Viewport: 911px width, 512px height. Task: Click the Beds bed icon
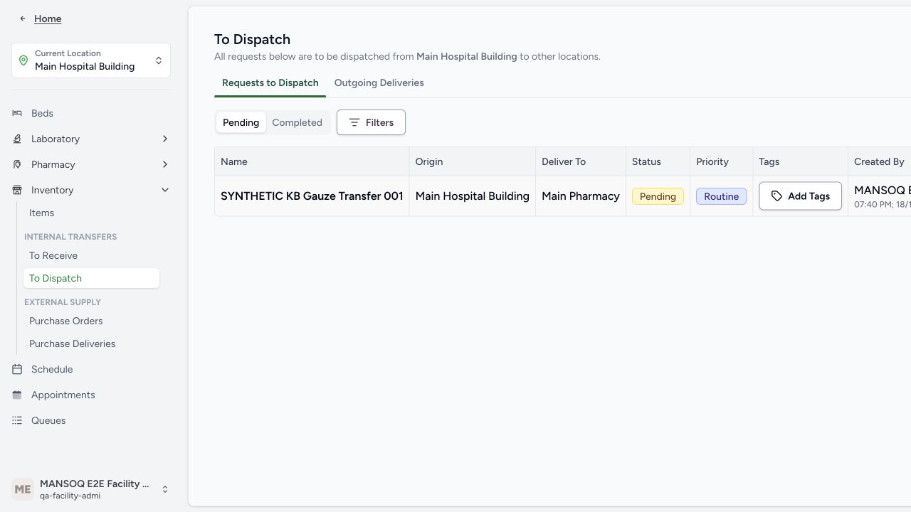coord(17,113)
